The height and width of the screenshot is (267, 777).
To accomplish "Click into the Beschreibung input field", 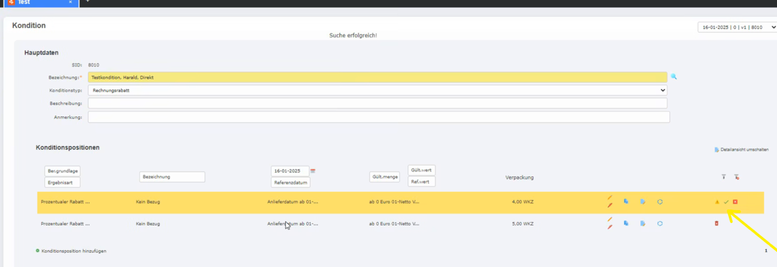I will click(377, 104).
